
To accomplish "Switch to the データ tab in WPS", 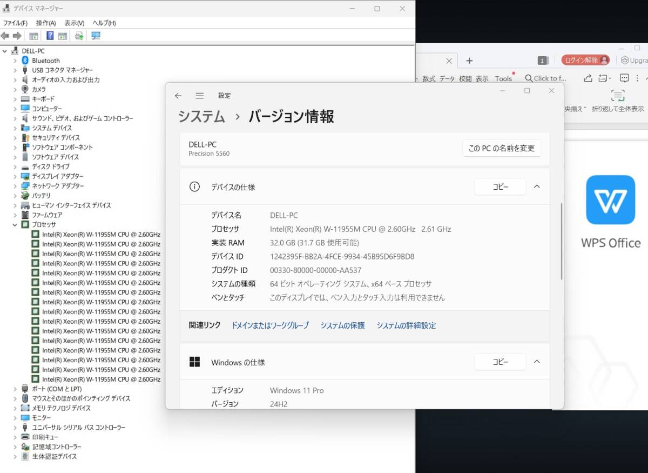I will click(x=447, y=78).
